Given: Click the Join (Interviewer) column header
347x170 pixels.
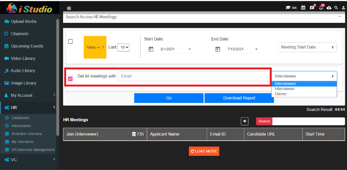Looking at the screenshot, I should click(x=105, y=134).
